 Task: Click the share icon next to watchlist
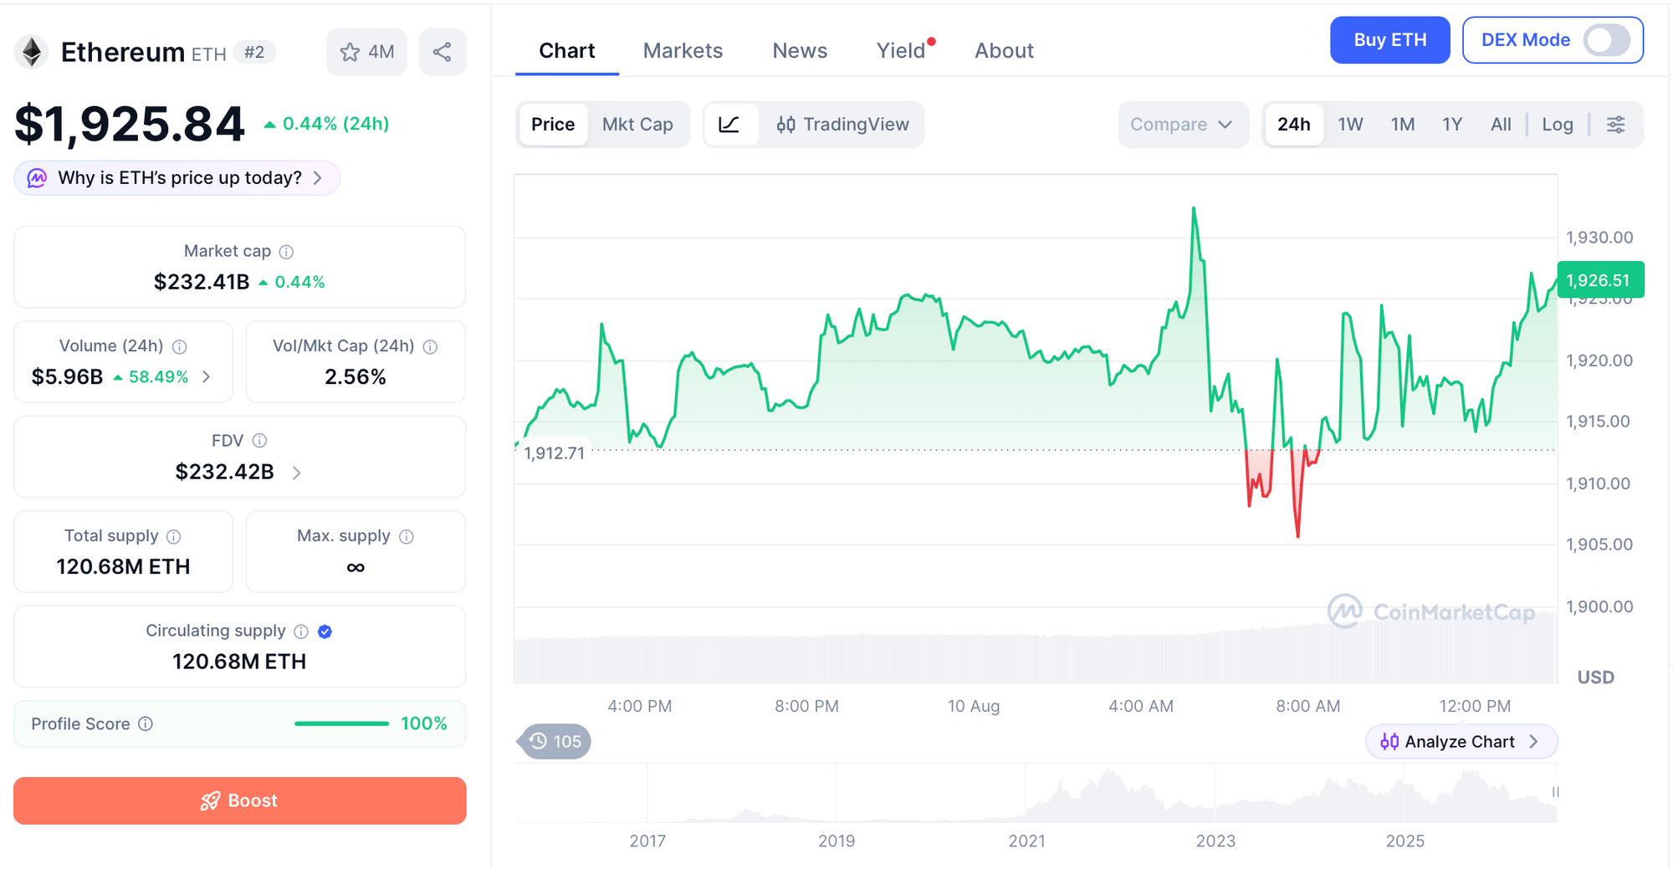pyautogui.click(x=443, y=52)
